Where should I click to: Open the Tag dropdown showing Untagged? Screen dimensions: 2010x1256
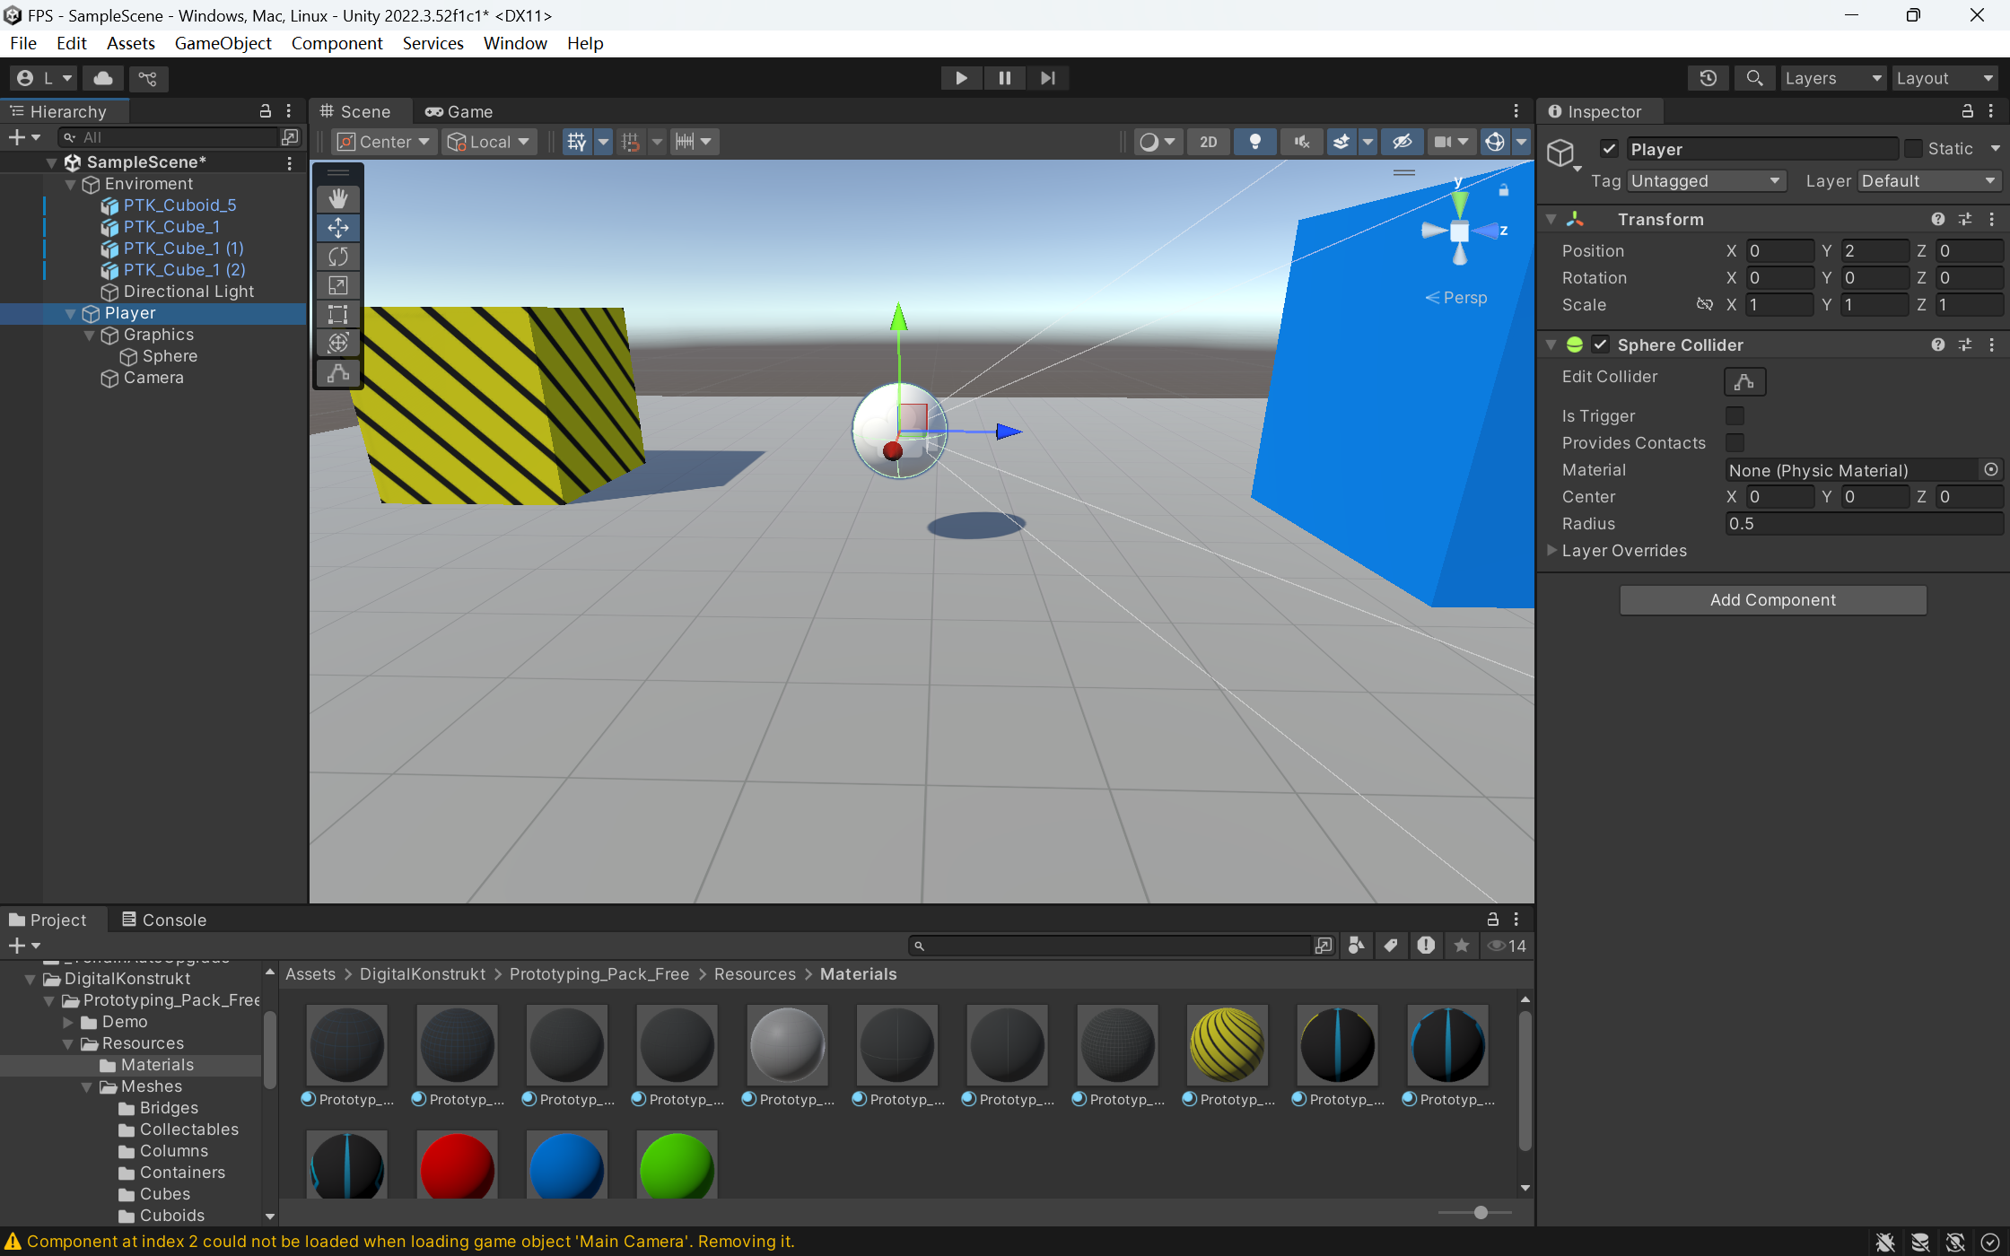1705,181
